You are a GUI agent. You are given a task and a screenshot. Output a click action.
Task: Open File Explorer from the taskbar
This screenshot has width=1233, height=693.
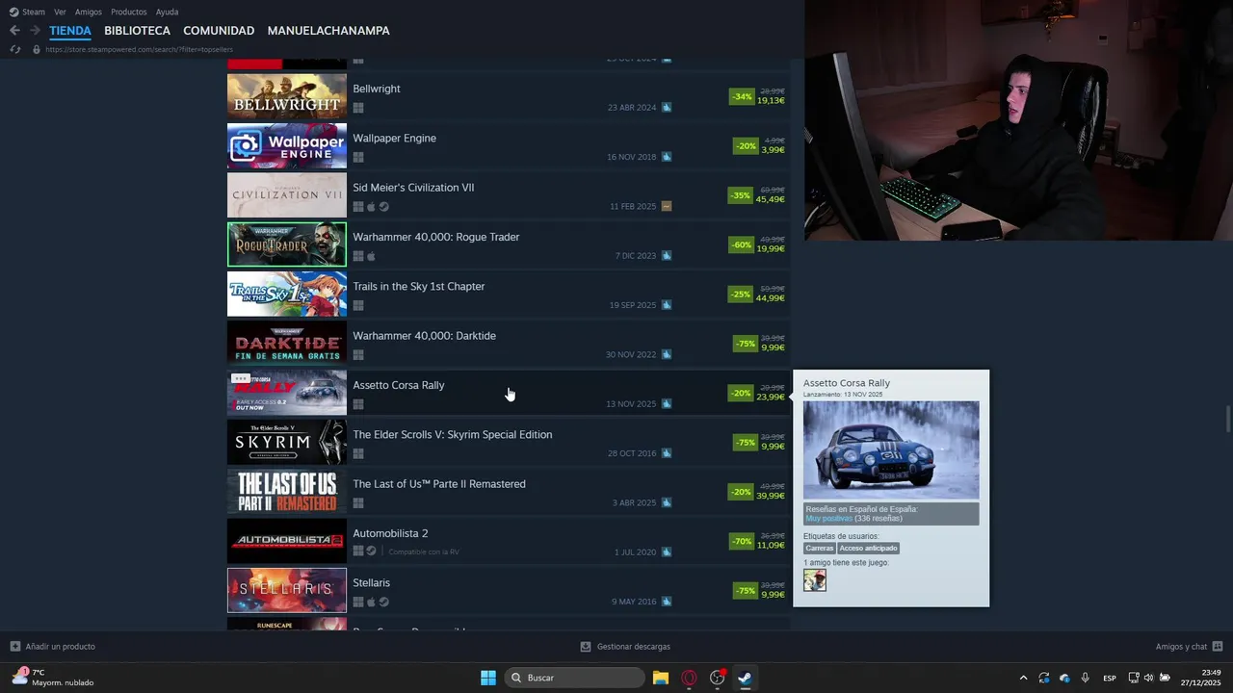(x=661, y=678)
